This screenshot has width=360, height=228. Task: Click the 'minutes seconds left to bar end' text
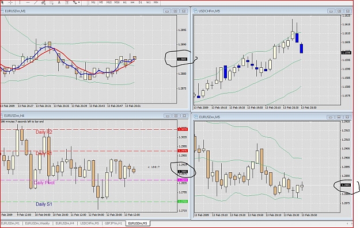click(22, 122)
